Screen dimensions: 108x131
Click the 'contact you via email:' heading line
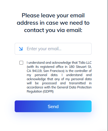point(53,30)
